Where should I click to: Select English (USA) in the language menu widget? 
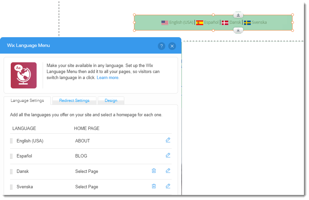pos(181,22)
